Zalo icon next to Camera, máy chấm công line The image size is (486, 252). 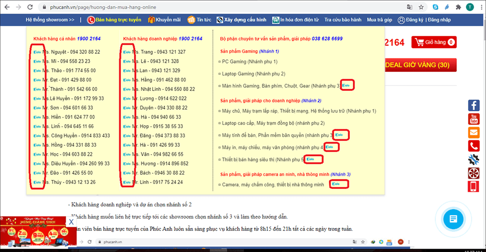click(336, 184)
